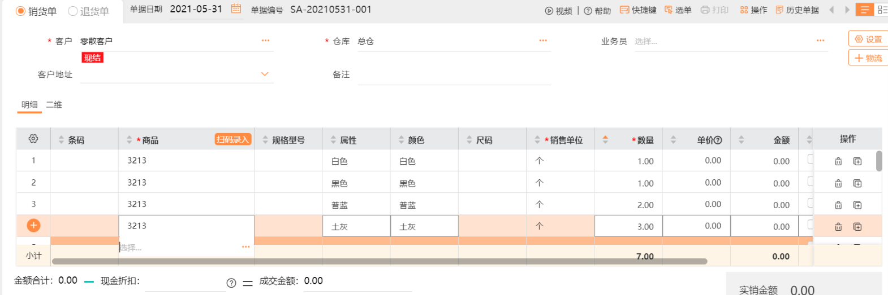888x295 pixels.
Task: Copy row 2 黑色 duplicate icon
Action: click(x=857, y=183)
